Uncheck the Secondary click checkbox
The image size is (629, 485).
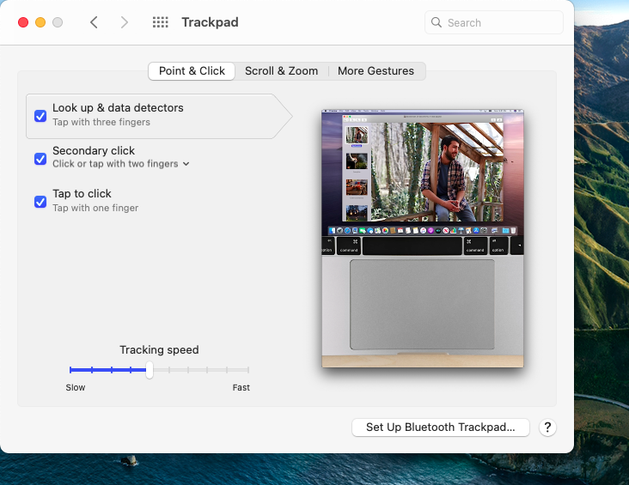(40, 159)
